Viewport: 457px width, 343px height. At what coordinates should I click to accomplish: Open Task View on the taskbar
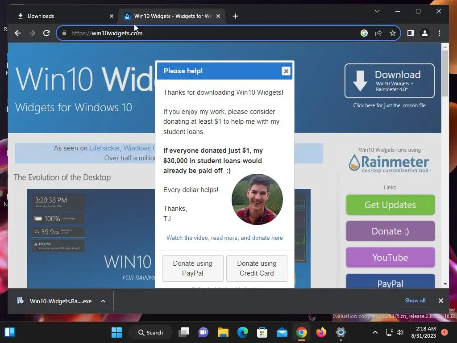click(184, 332)
